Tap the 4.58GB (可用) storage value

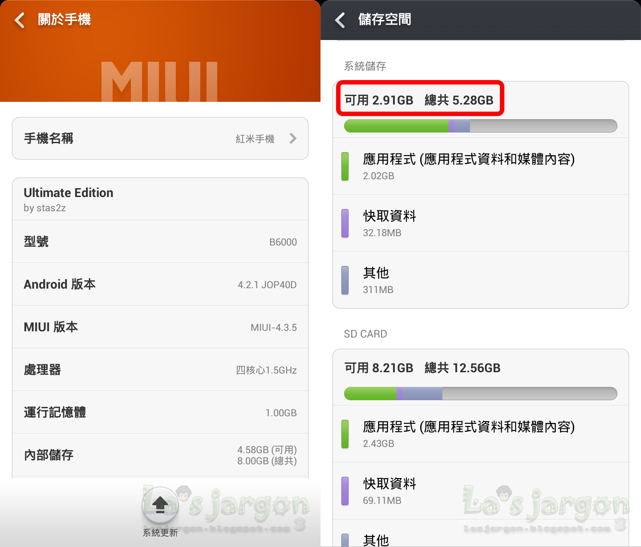point(267,450)
